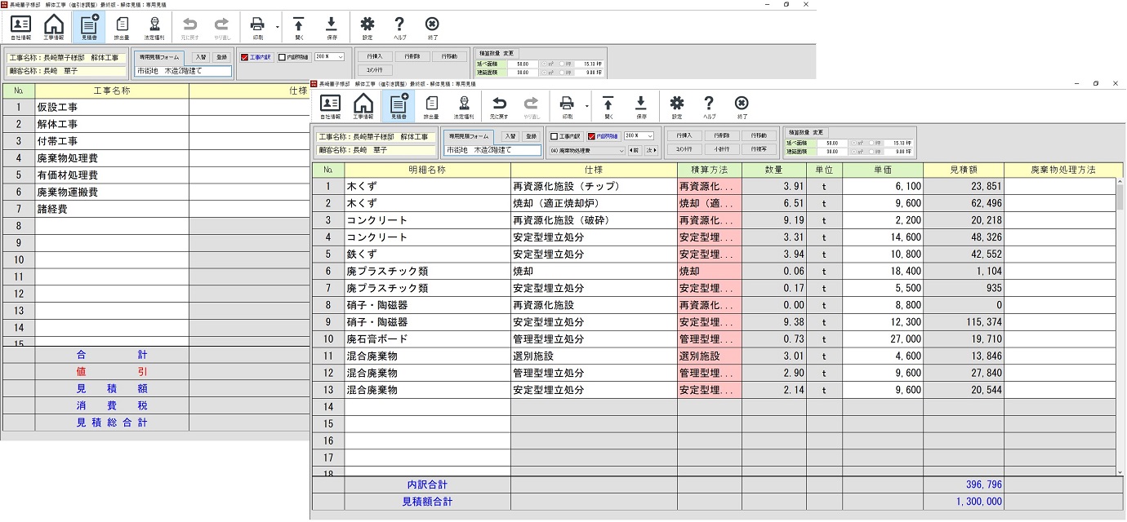Image resolution: width=1127 pixels, height=522 pixels.
Task: Click the 排出量 emissions icon
Action: pos(431,104)
